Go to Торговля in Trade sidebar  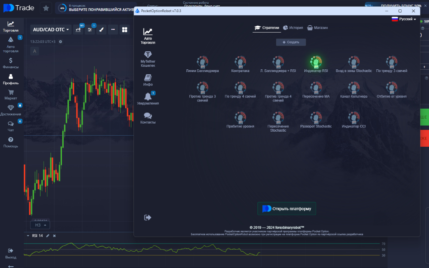(11, 26)
